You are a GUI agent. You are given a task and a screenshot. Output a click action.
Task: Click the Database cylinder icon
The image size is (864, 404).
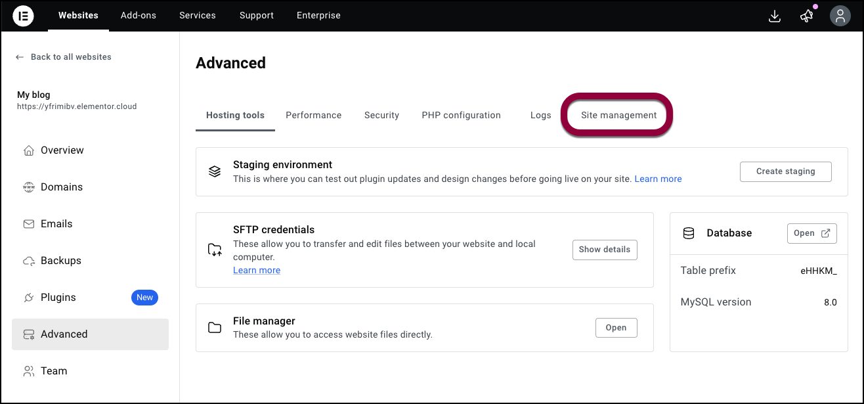[689, 233]
